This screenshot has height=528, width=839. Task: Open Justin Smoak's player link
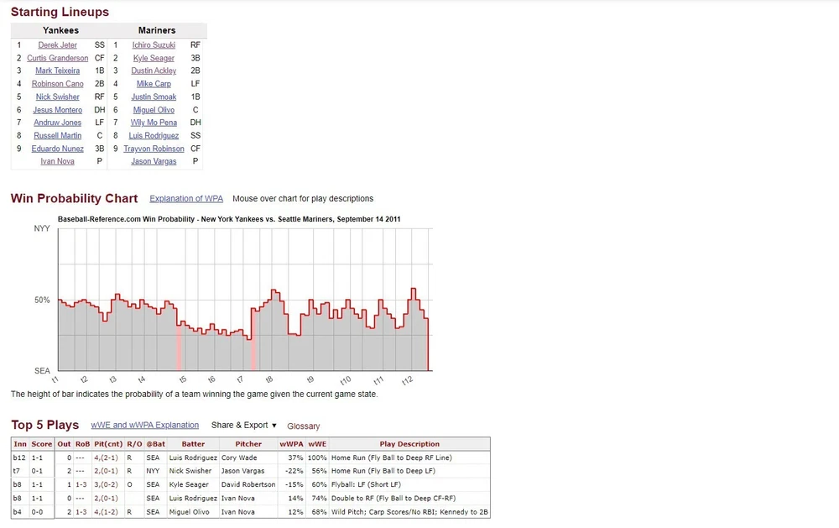click(x=154, y=97)
